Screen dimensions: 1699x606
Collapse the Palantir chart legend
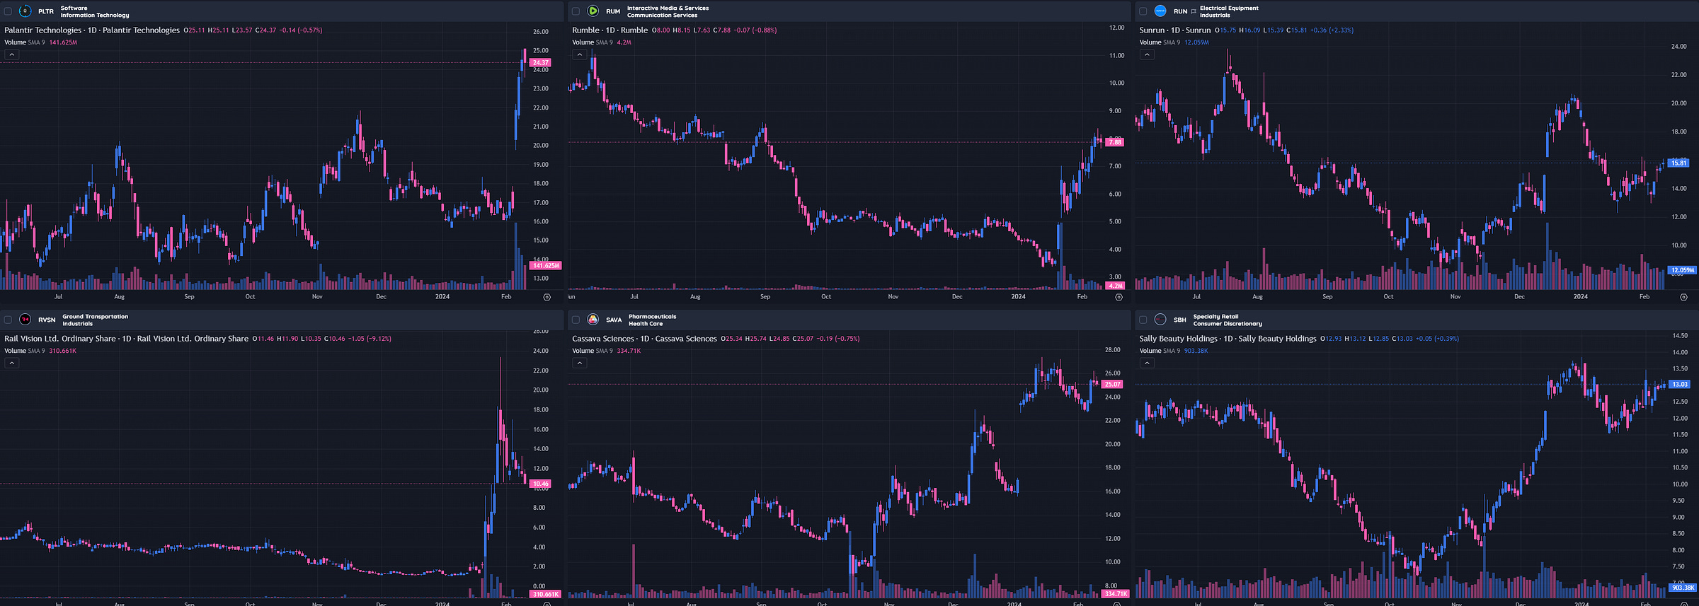(12, 54)
